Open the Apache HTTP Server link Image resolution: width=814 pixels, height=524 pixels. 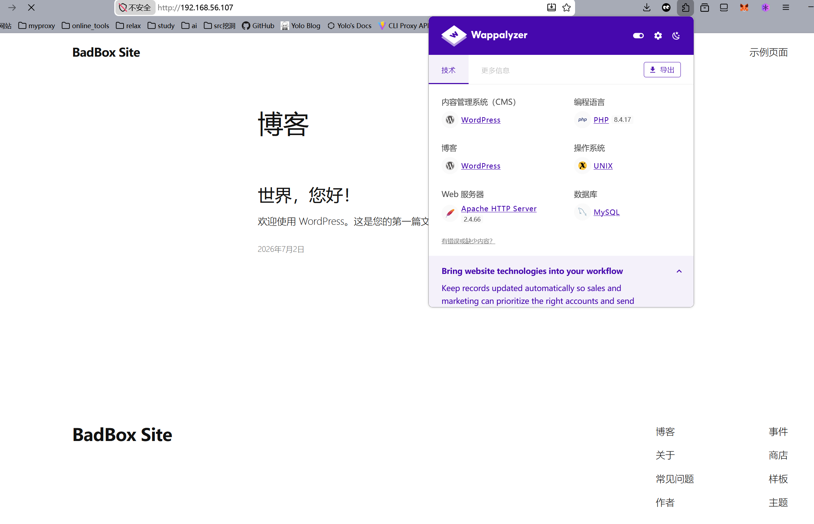pos(499,208)
